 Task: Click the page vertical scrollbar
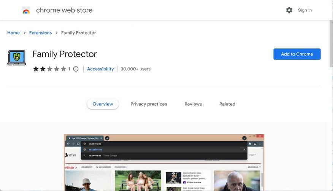click(331, 44)
